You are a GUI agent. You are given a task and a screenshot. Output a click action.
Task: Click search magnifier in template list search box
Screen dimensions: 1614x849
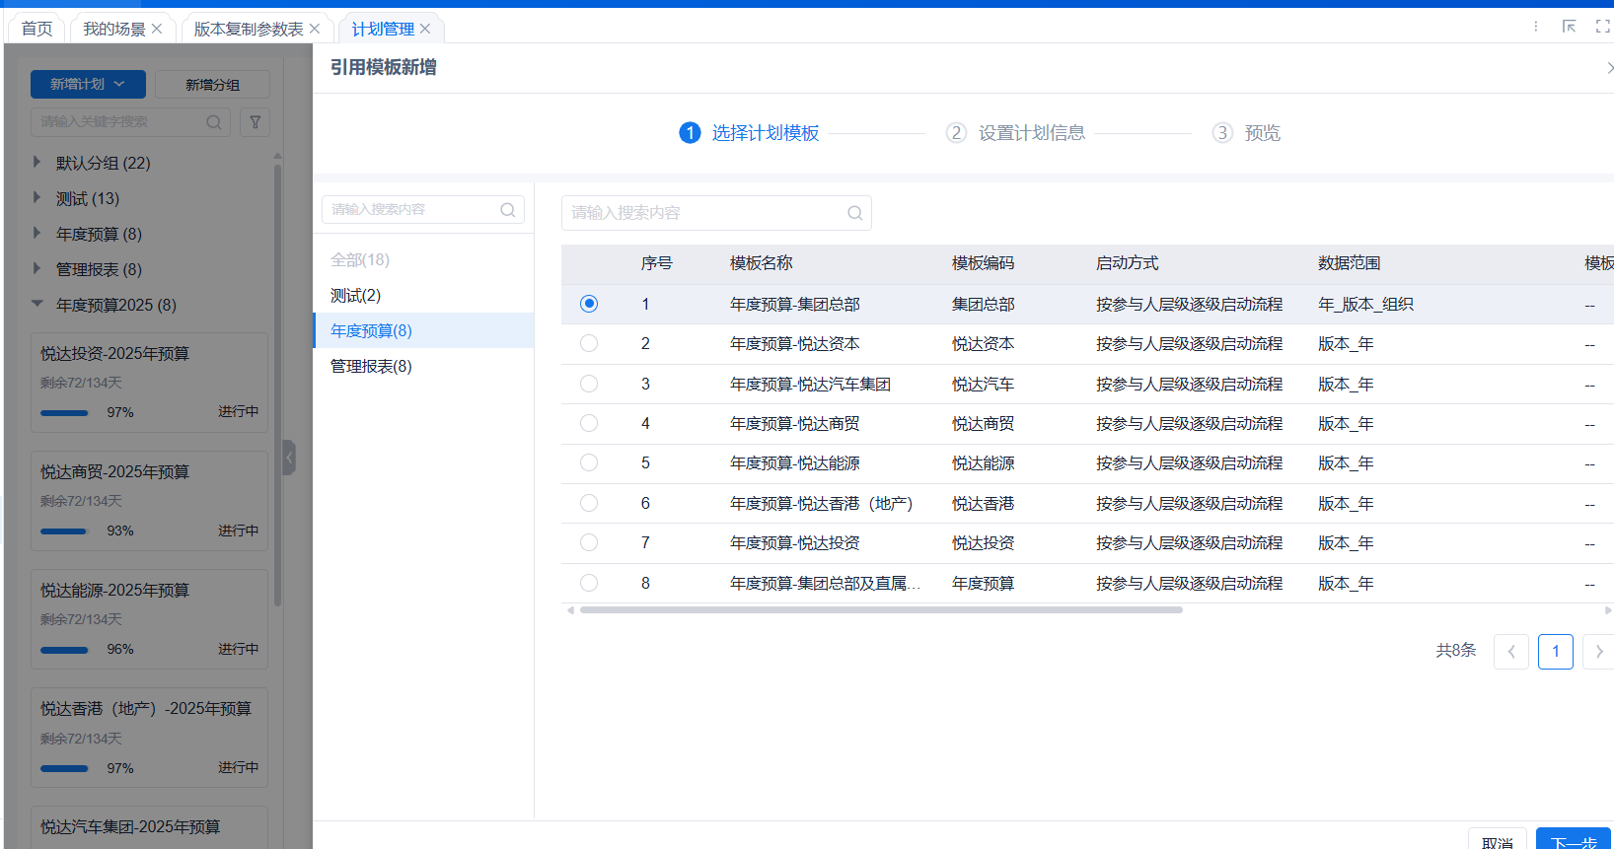(x=854, y=213)
